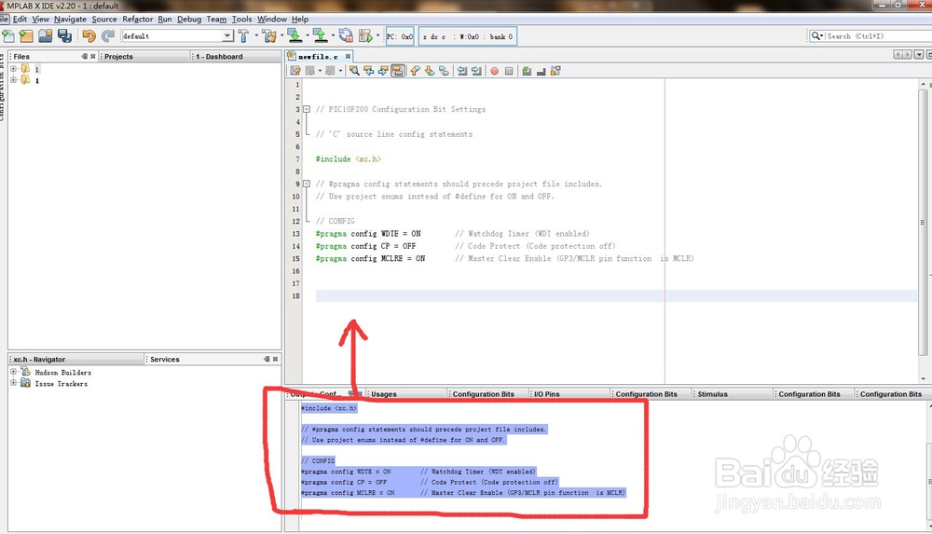932x534 pixels.
Task: Open Read Device Memory dropdown arrow
Action: (333, 35)
